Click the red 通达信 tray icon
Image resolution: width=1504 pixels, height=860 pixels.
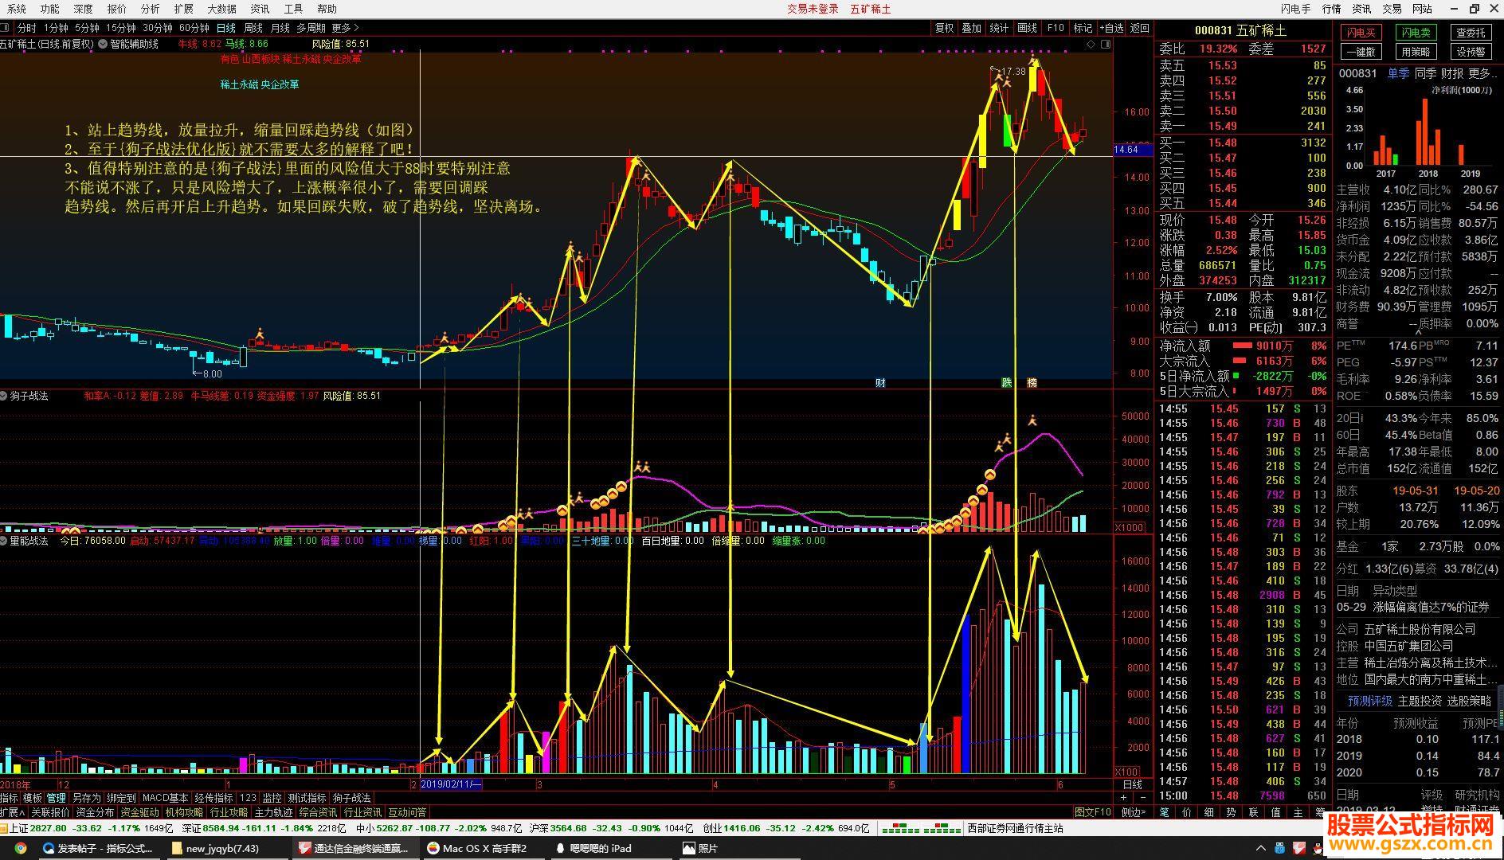pos(1299,849)
